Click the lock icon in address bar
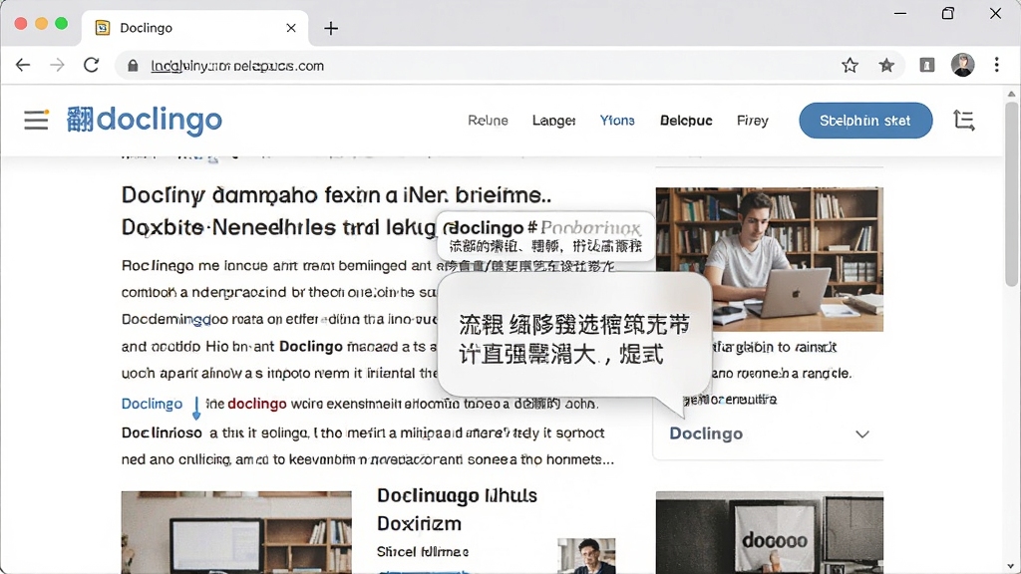 [x=133, y=66]
